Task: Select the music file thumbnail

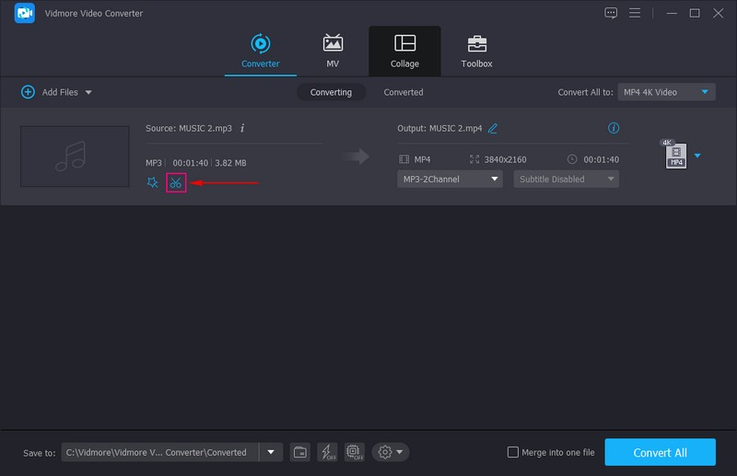Action: (75, 155)
